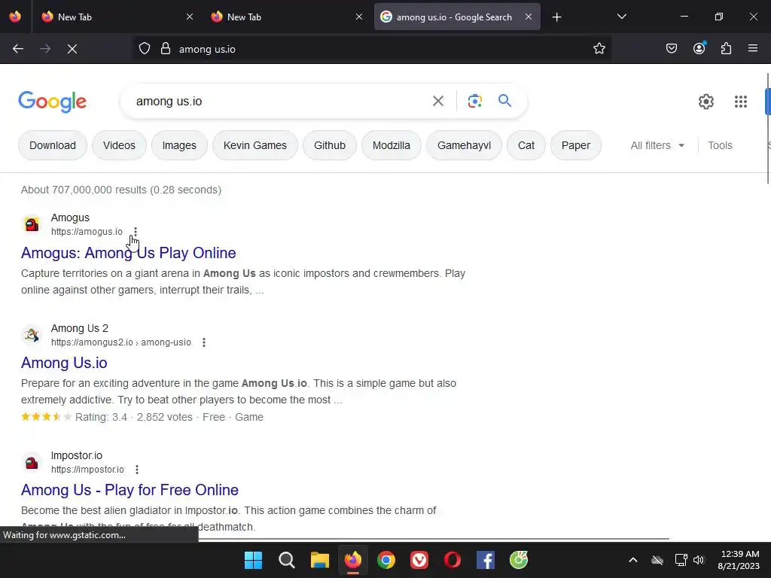The width and height of the screenshot is (771, 578).
Task: Open network status in the system tray
Action: click(x=681, y=560)
